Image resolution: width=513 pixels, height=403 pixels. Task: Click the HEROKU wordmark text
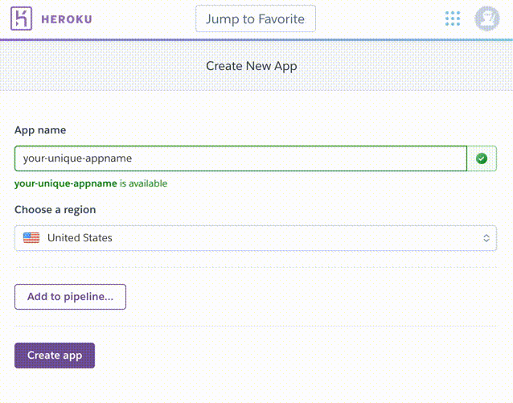click(x=68, y=19)
